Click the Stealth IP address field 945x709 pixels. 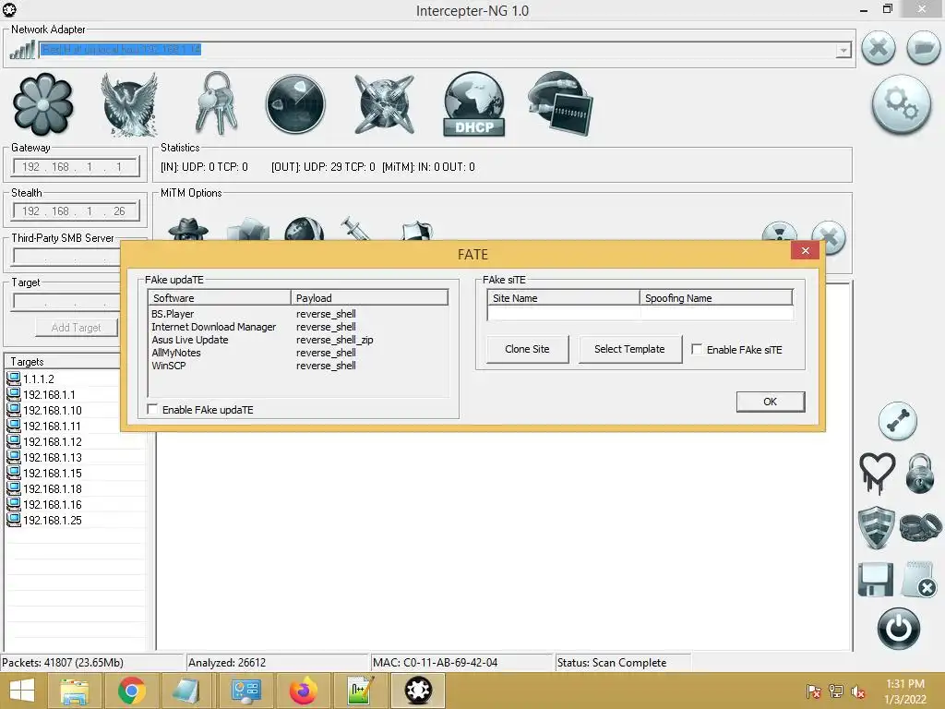click(x=76, y=211)
